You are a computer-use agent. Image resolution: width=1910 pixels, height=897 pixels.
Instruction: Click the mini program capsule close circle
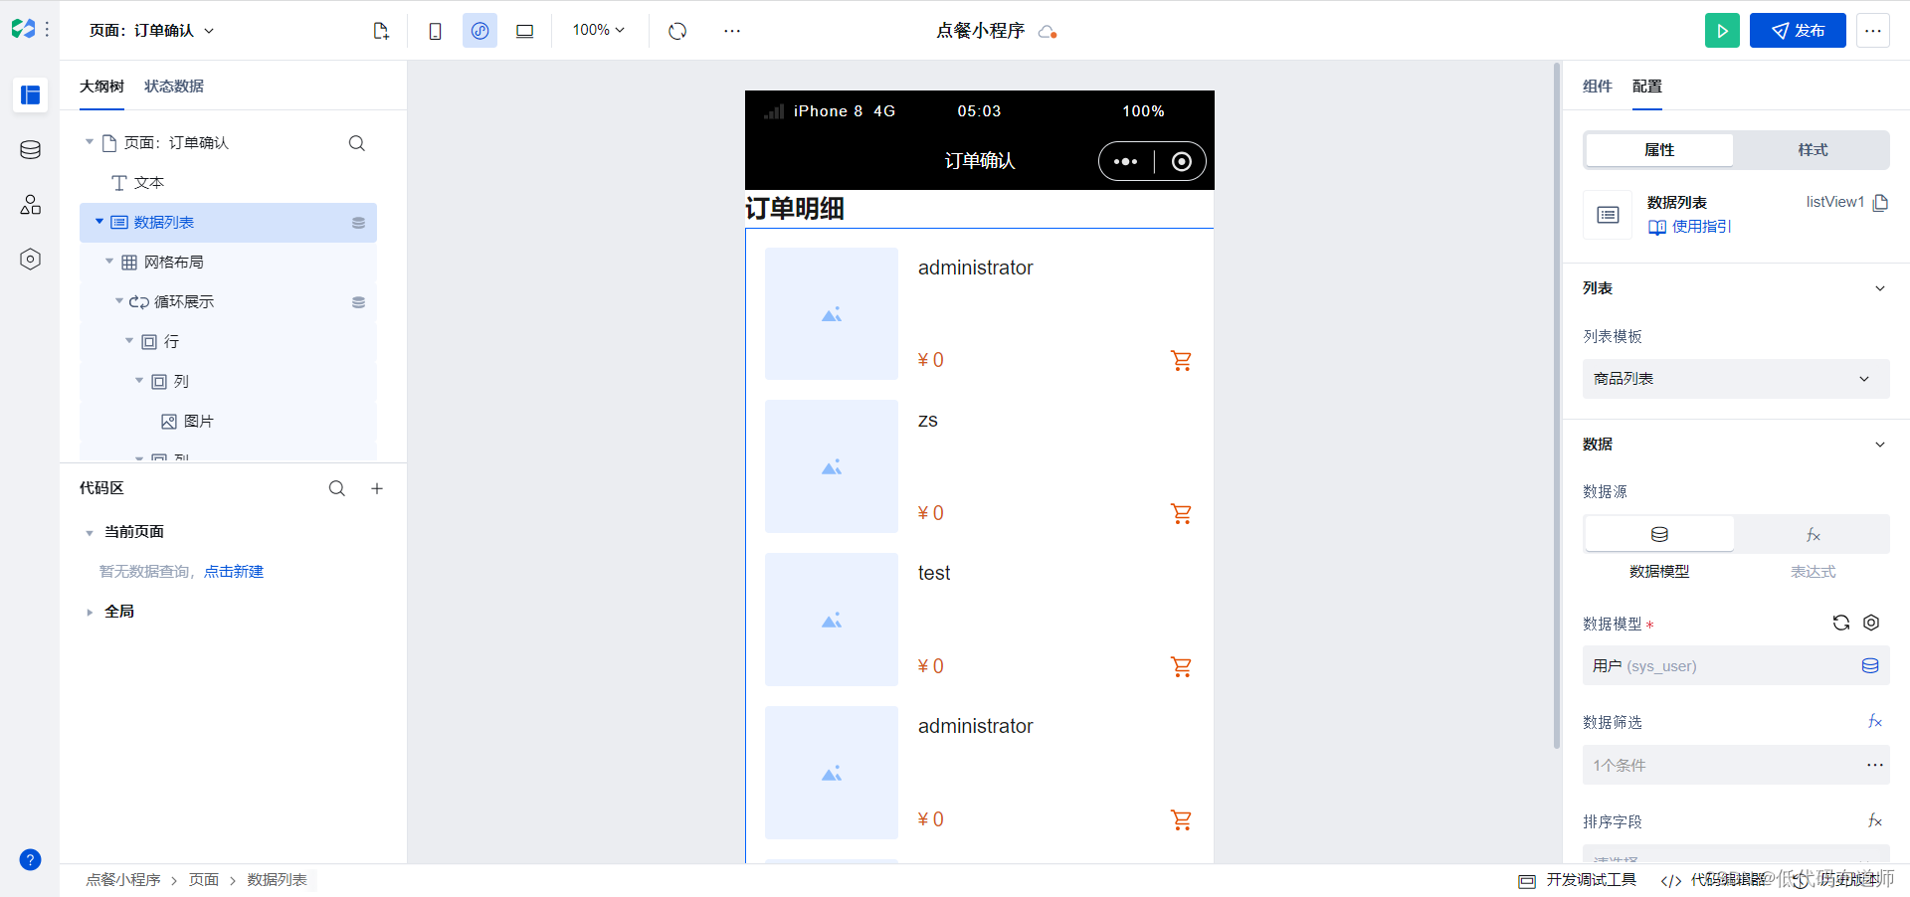(1182, 161)
